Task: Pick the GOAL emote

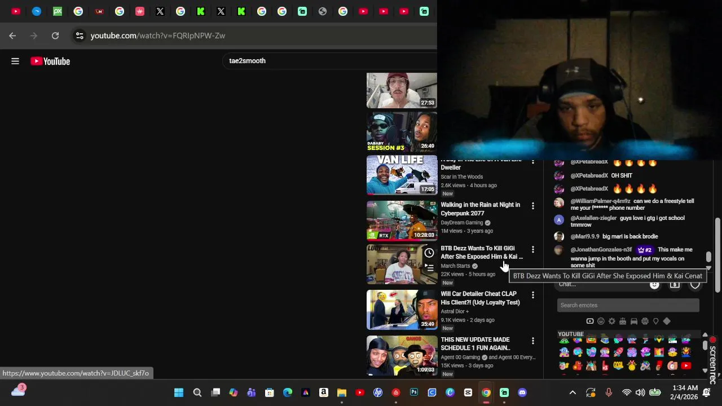Action: (x=618, y=365)
